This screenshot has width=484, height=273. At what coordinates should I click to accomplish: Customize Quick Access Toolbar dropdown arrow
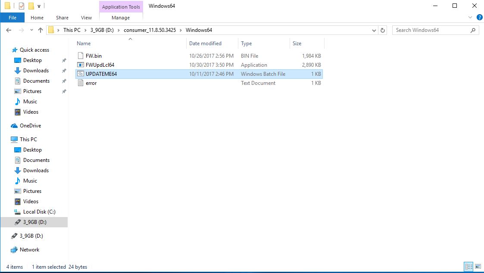(x=39, y=6)
